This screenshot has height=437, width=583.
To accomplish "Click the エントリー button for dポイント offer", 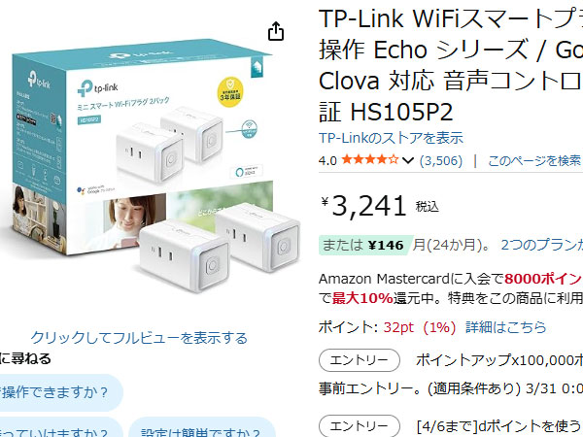I will point(360,426).
